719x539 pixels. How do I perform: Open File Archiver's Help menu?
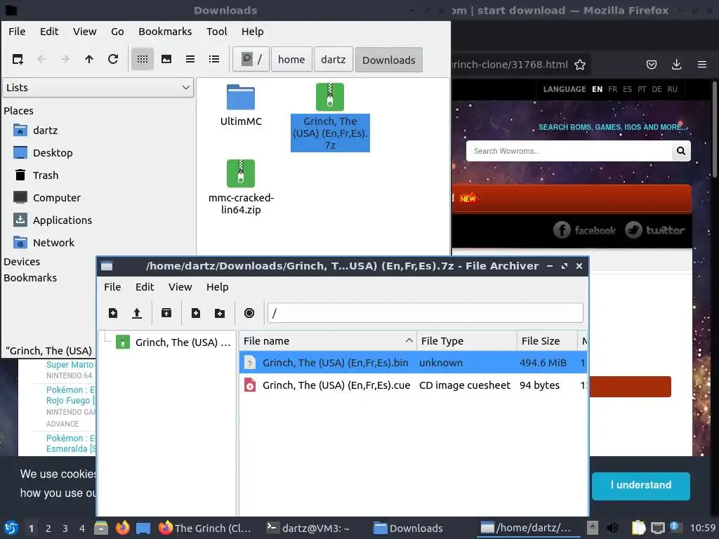[x=218, y=287]
